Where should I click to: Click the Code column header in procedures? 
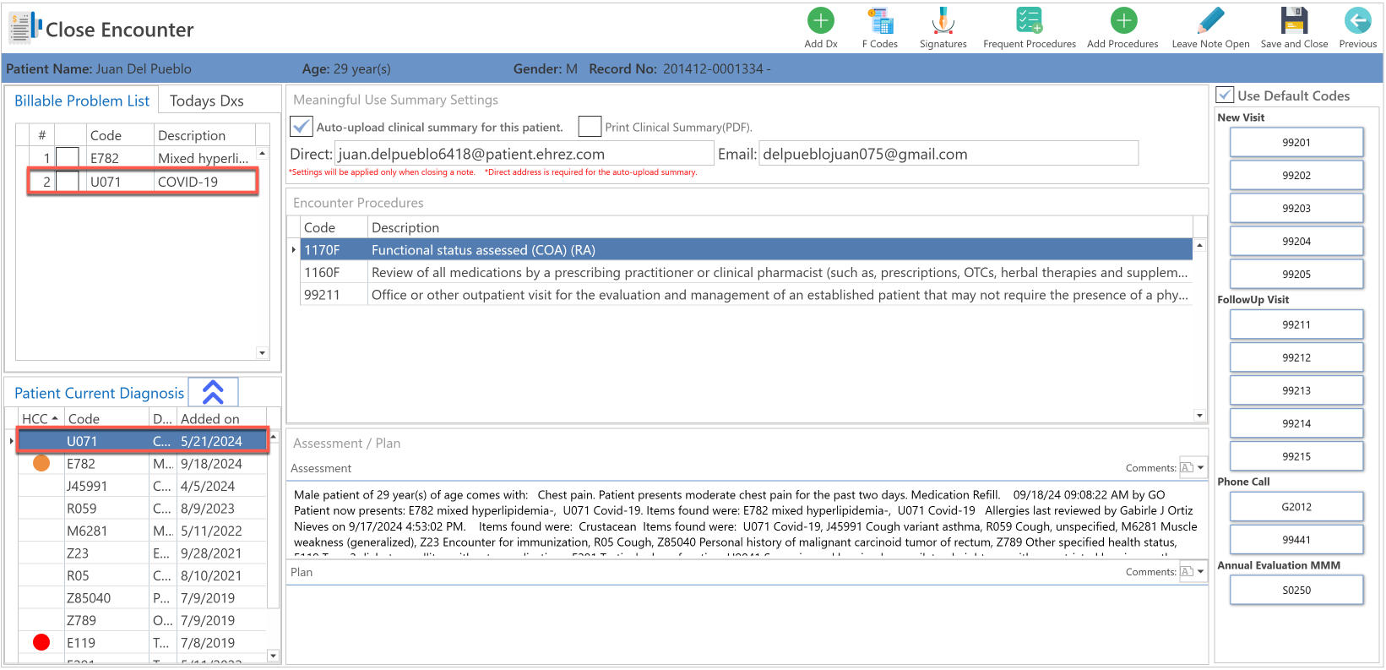coord(334,227)
